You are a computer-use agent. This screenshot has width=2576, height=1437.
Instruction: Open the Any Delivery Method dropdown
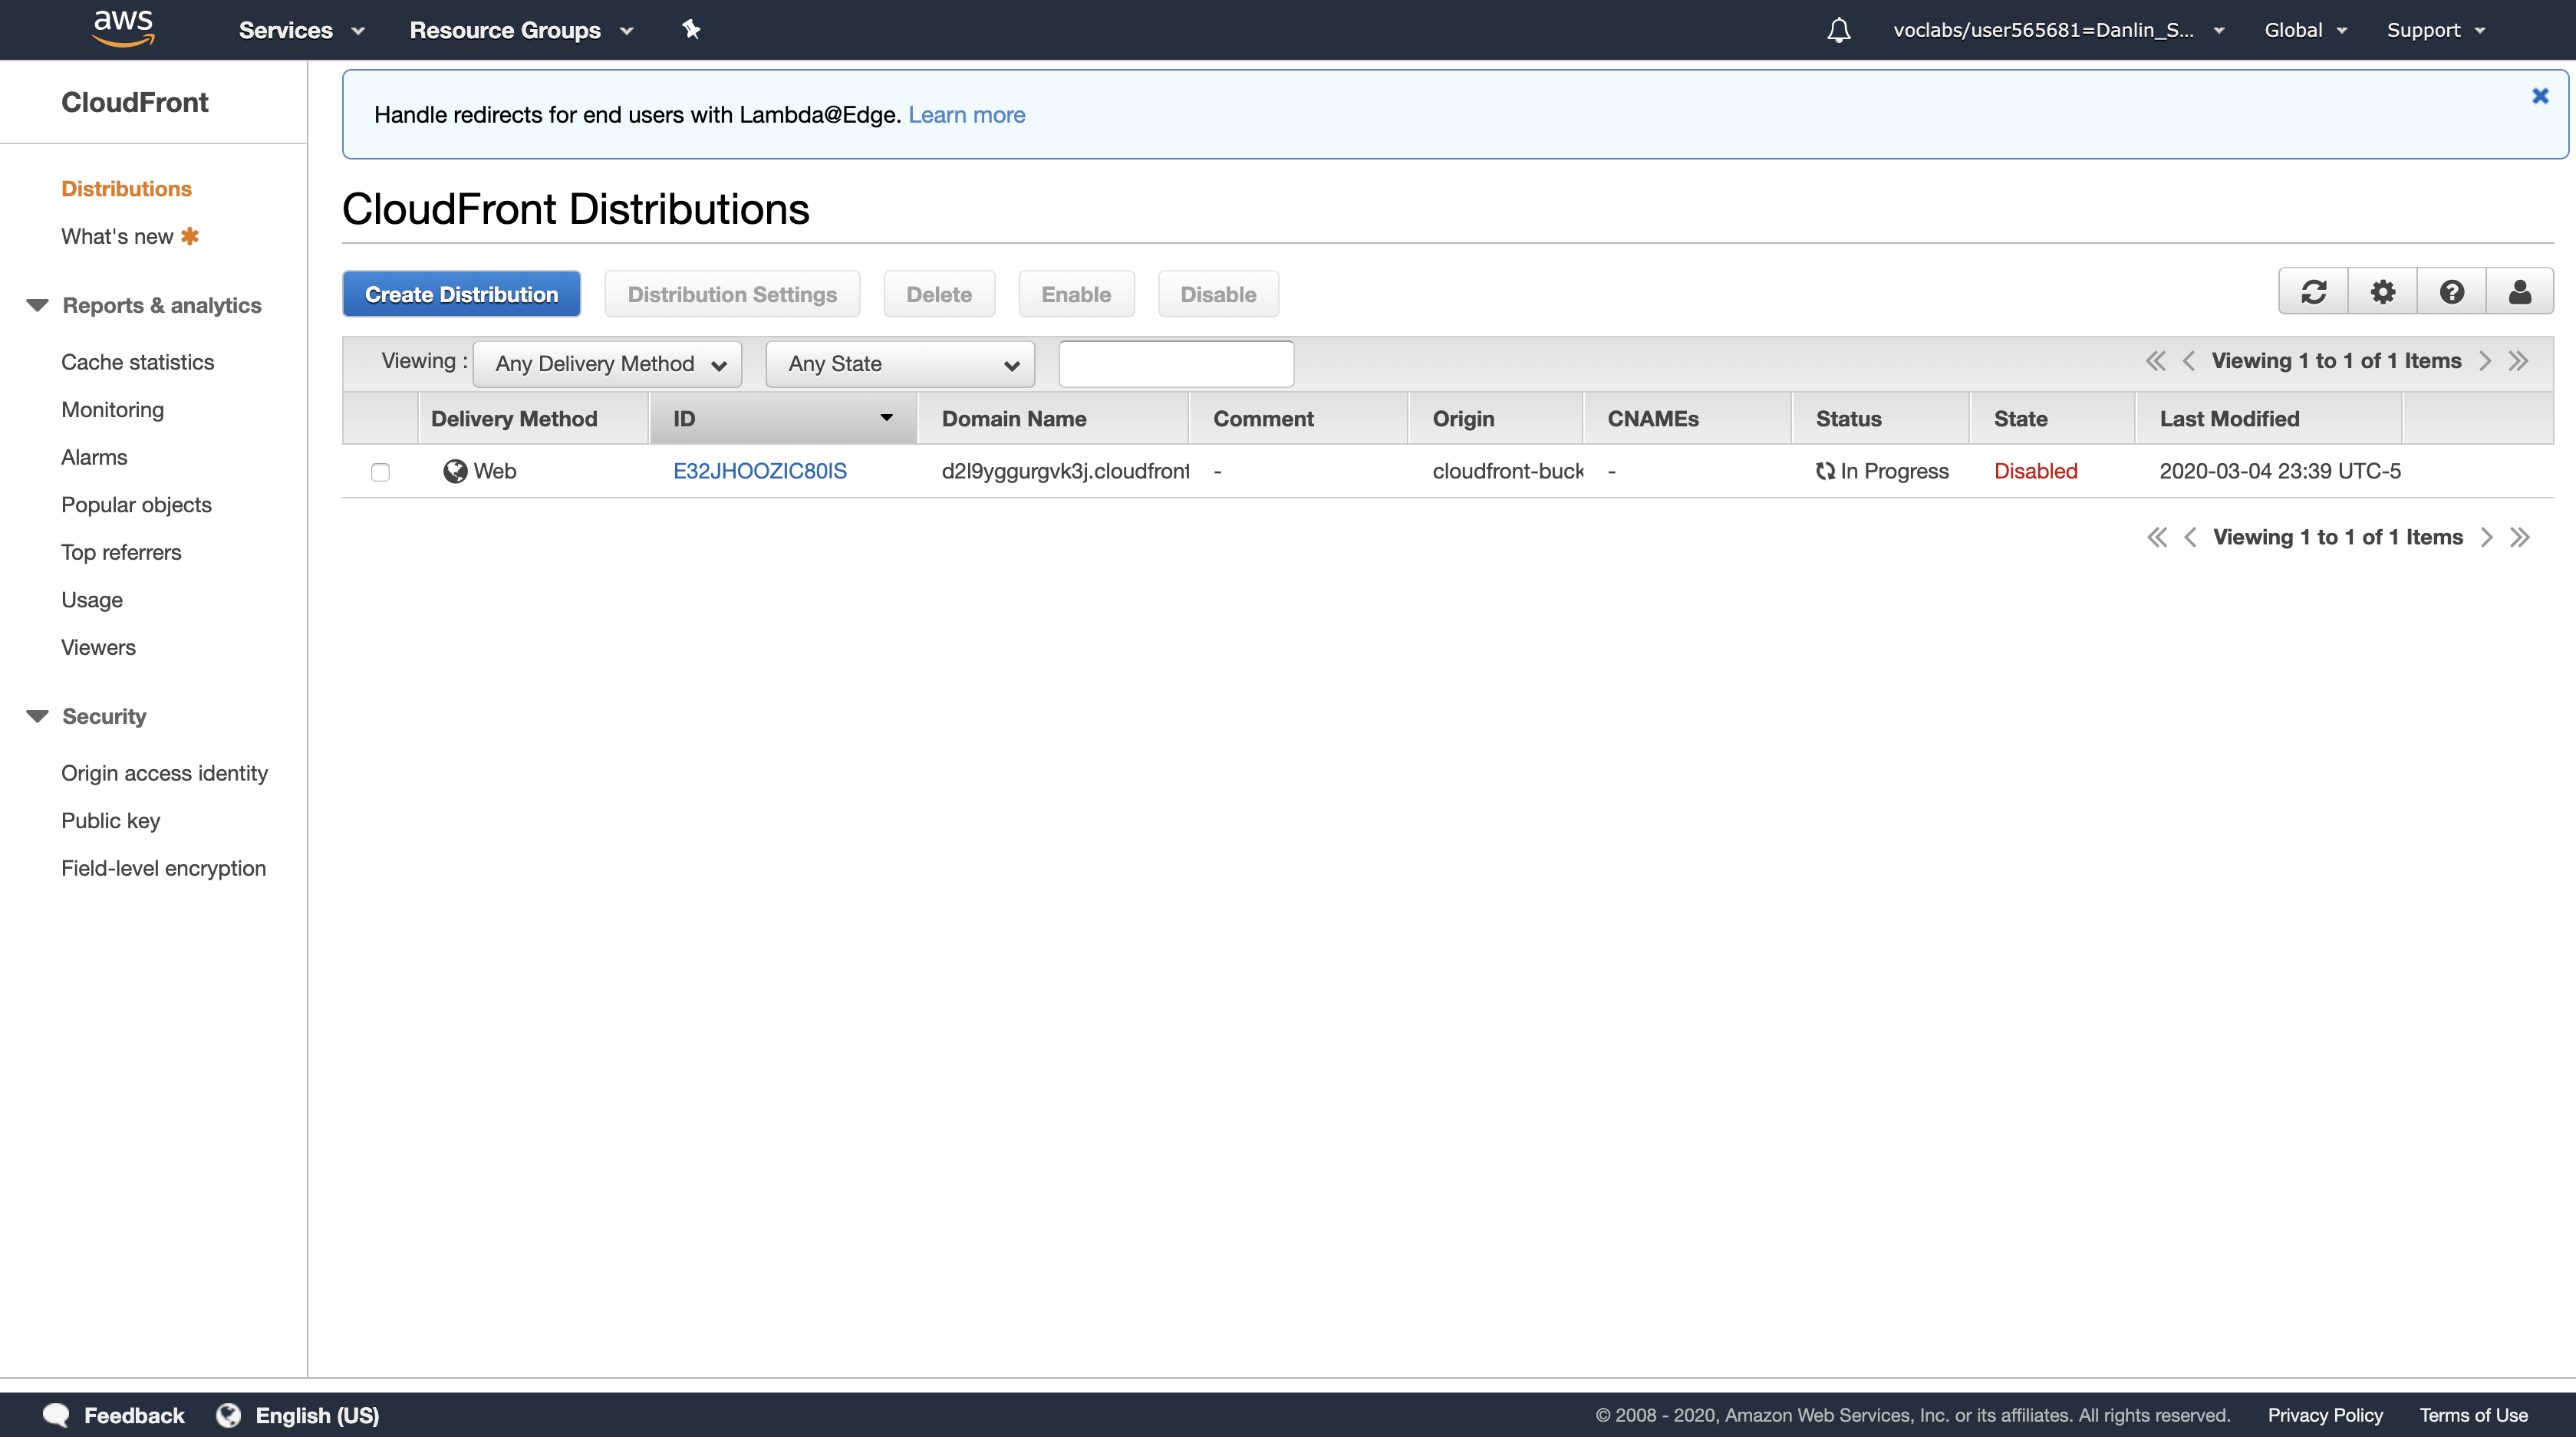point(607,363)
